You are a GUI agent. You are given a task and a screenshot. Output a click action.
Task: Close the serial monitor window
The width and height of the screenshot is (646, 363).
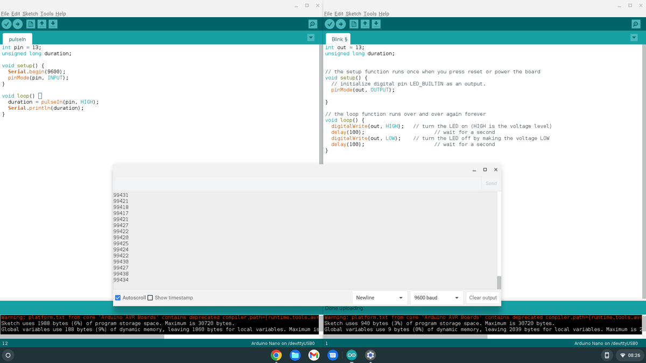point(496,169)
